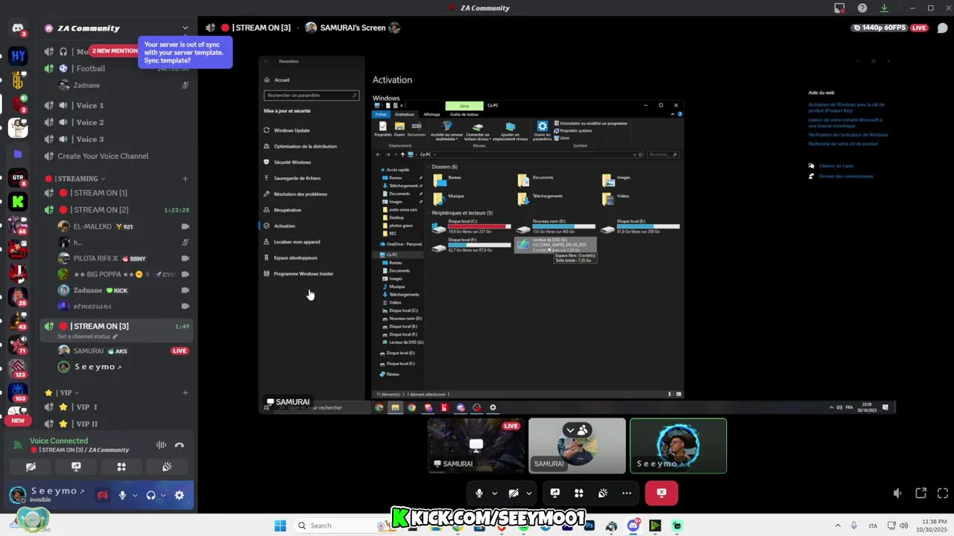The height and width of the screenshot is (536, 954).
Task: Edit channel status pencil icon
Action: pyautogui.click(x=115, y=336)
